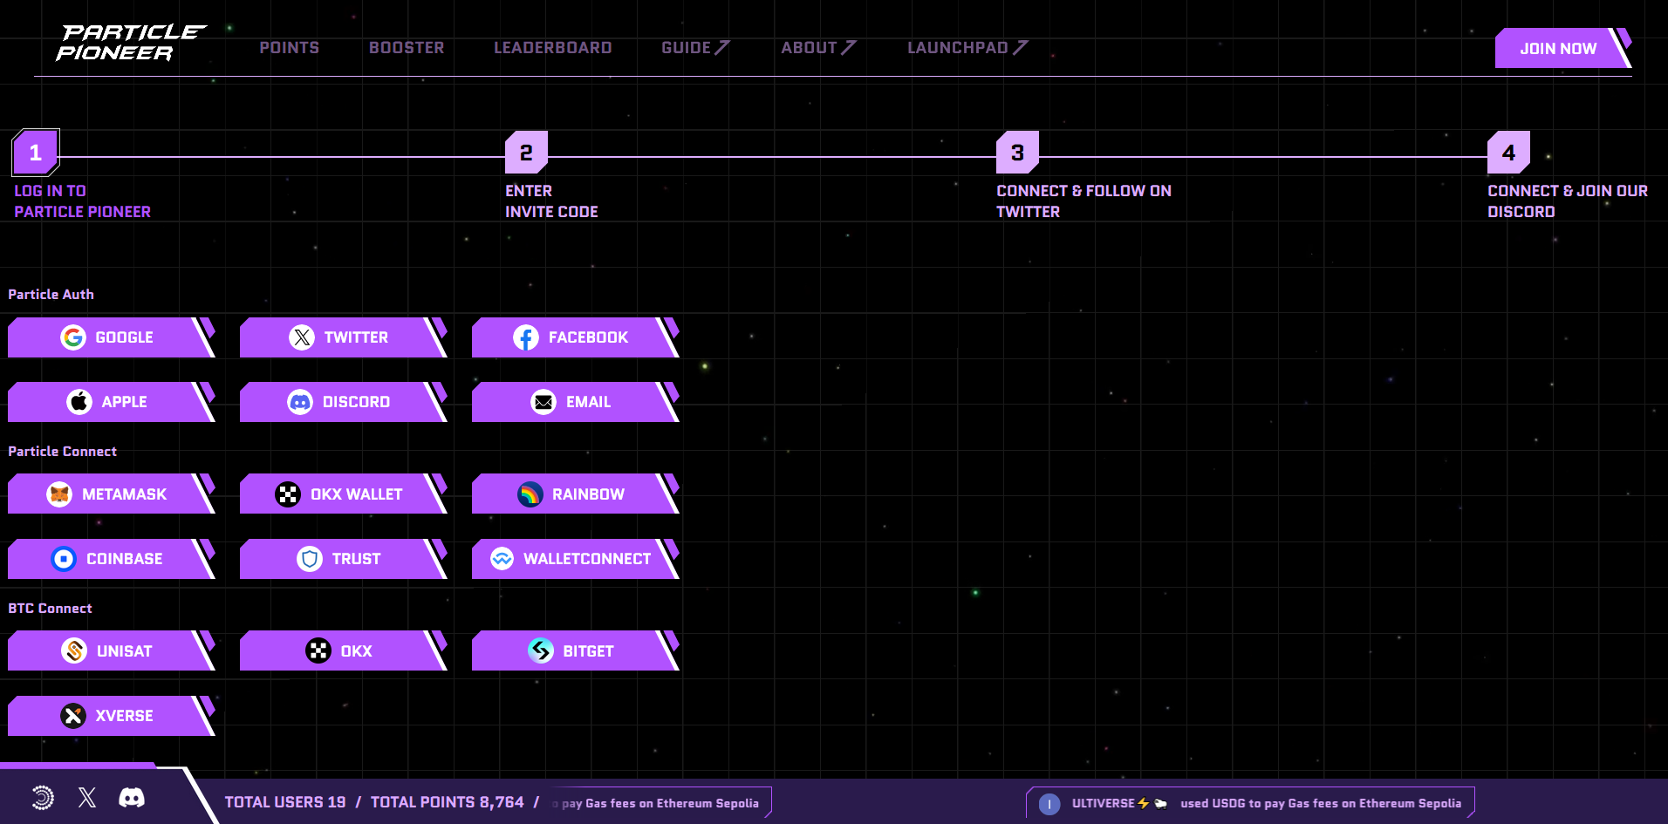Open the GUIDE external link
Viewport: 1668px width, 824px height.
point(694,48)
